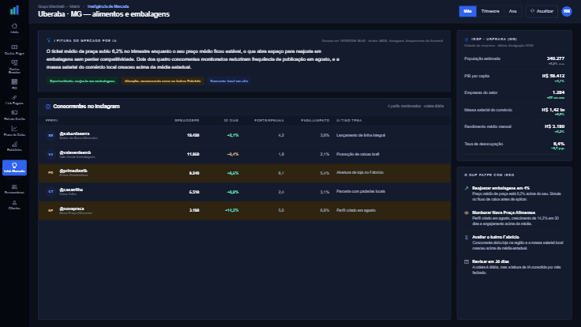This screenshot has height=327, width=581.
Task: Click the População estimada value
Action: click(x=556, y=58)
